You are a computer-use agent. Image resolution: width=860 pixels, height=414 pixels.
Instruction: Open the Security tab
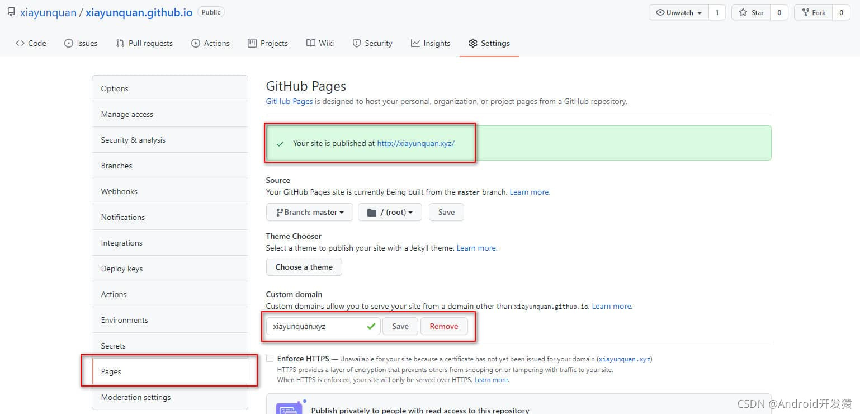click(372, 43)
